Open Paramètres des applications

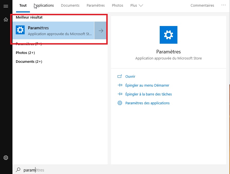click(148, 103)
